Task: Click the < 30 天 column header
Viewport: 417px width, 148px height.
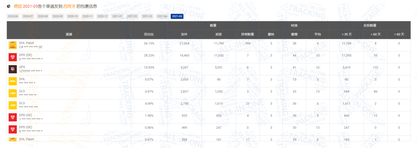Action: pos(346,34)
